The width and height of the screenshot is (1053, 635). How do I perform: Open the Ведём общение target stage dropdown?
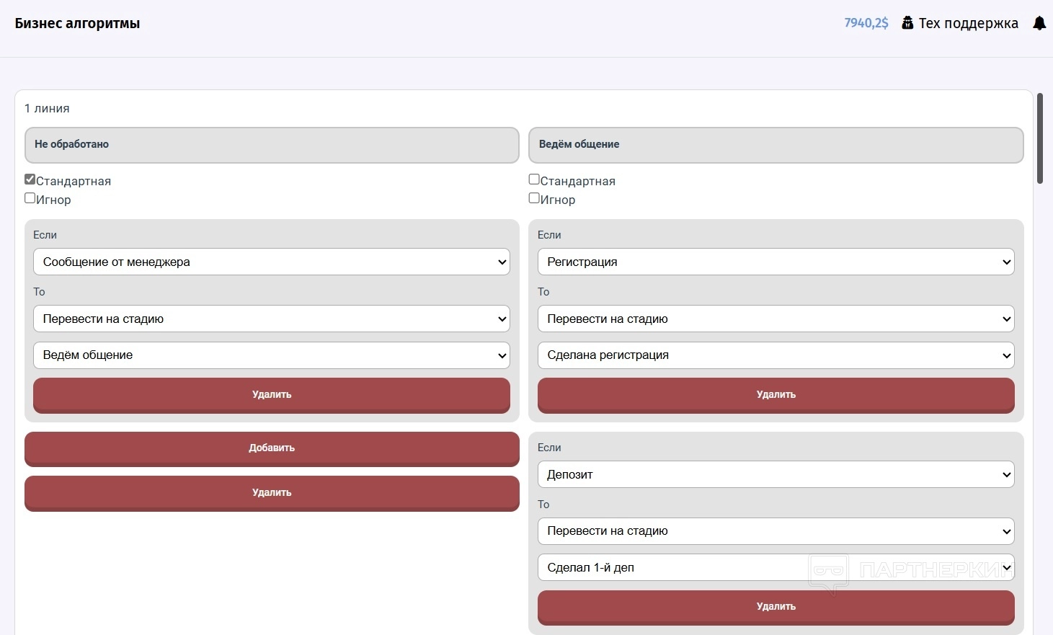[x=272, y=355]
